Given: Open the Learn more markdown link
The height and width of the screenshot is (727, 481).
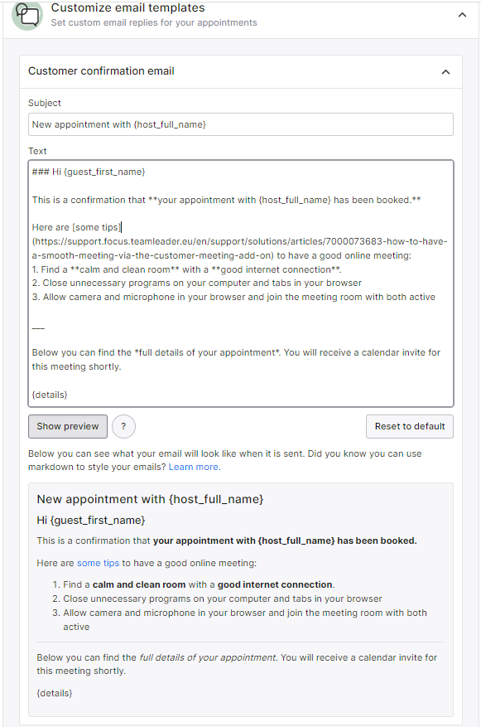Looking at the screenshot, I should point(195,467).
